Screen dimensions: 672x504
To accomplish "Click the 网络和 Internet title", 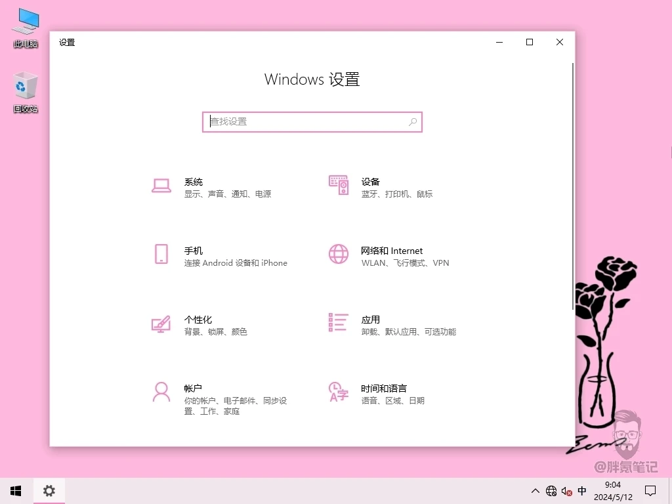I will (x=392, y=251).
